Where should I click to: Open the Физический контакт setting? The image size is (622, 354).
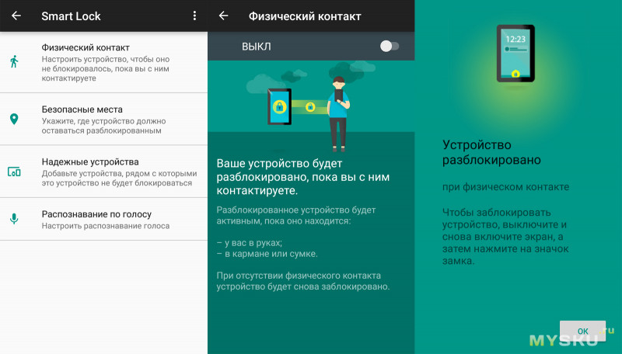(x=103, y=63)
